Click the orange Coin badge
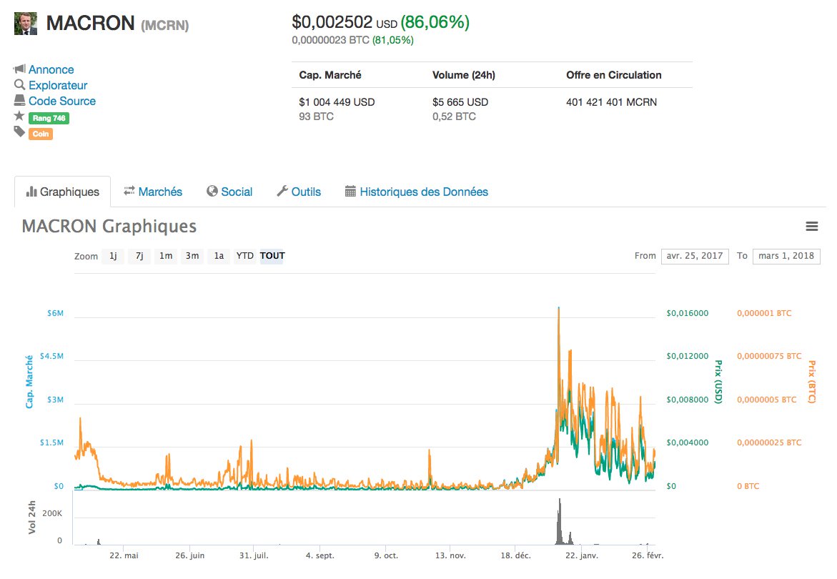 [41, 134]
